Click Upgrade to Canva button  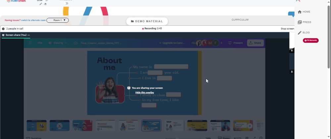click(171, 43)
